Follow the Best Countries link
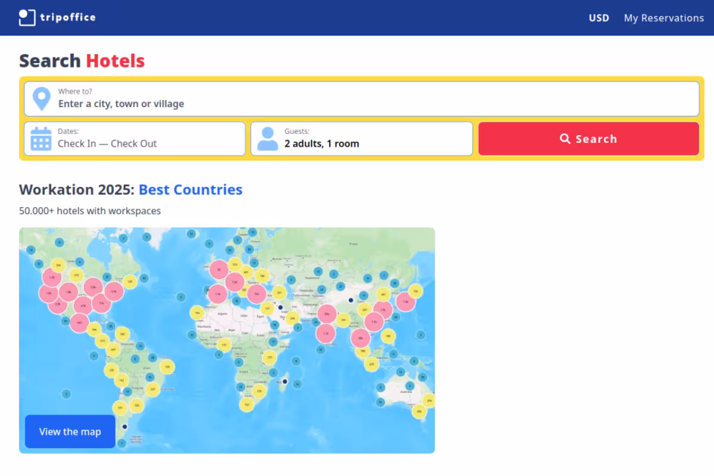 [190, 190]
